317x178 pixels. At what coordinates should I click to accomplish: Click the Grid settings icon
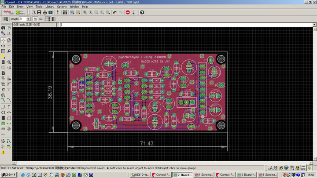pyautogui.click(x=6, y=19)
